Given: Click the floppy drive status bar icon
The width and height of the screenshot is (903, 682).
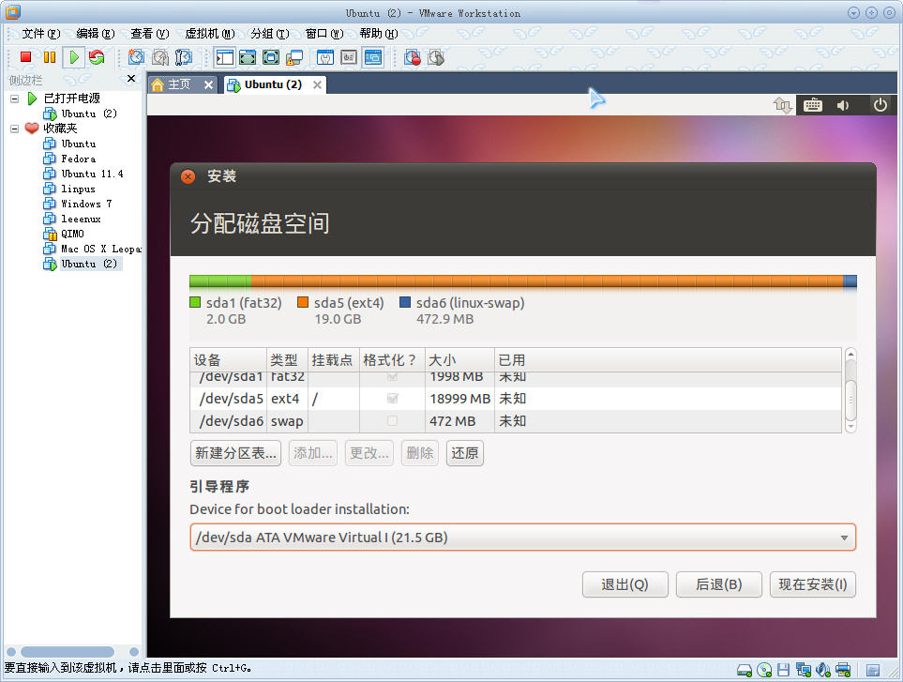Looking at the screenshot, I should [783, 670].
